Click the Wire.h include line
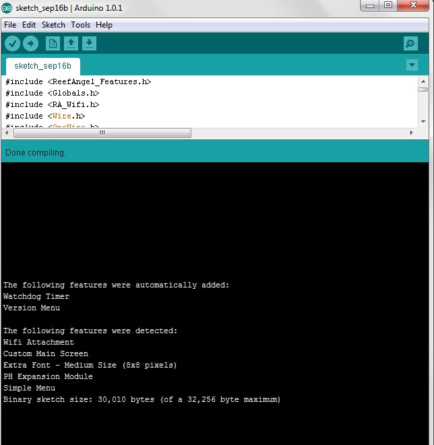The image size is (434, 445). (x=45, y=116)
